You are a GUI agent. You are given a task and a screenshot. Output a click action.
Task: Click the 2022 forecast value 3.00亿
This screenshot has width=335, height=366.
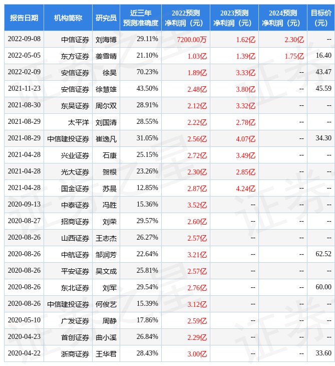pyautogui.click(x=197, y=354)
